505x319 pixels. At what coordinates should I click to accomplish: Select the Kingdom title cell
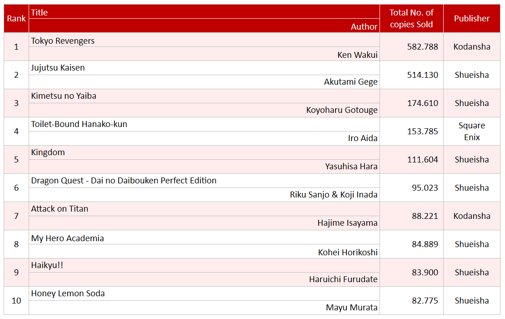pyautogui.click(x=204, y=152)
